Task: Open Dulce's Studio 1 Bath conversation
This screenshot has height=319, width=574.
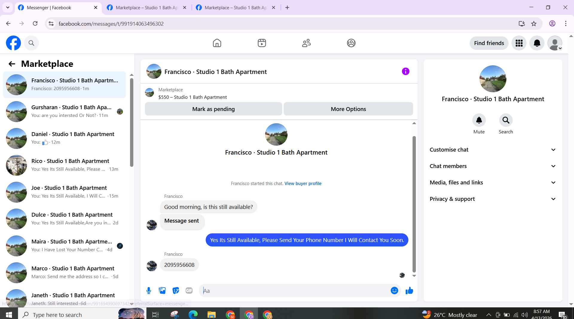Action: [64, 219]
